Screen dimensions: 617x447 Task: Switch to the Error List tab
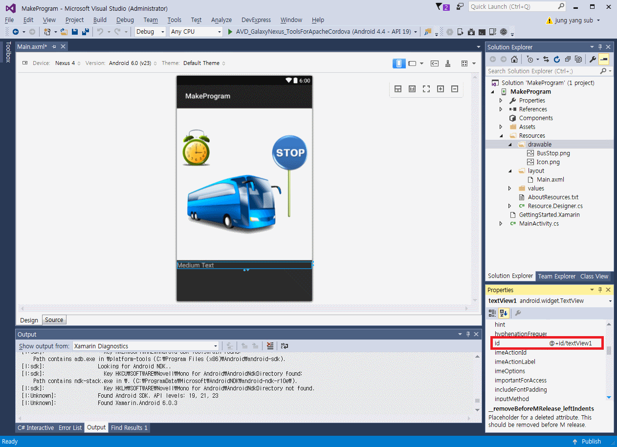pyautogui.click(x=70, y=427)
